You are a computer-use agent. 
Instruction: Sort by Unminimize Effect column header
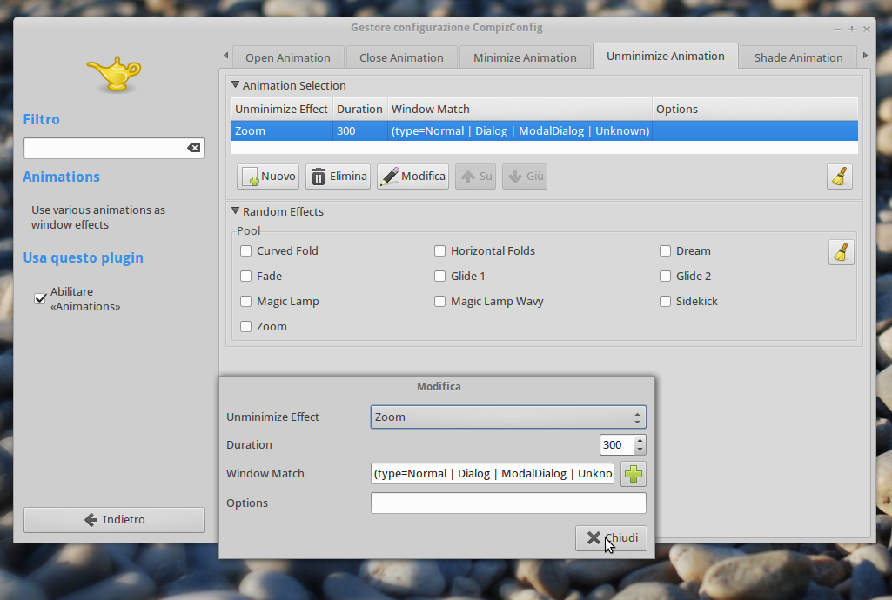[282, 109]
